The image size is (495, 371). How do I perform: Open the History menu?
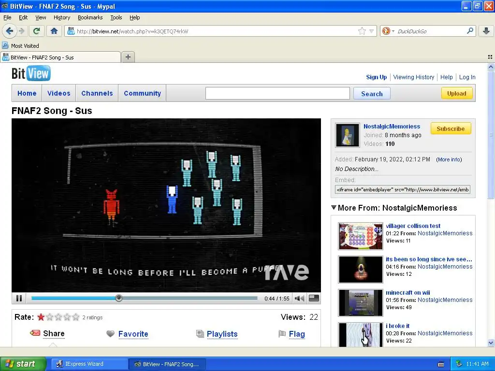coord(62,17)
